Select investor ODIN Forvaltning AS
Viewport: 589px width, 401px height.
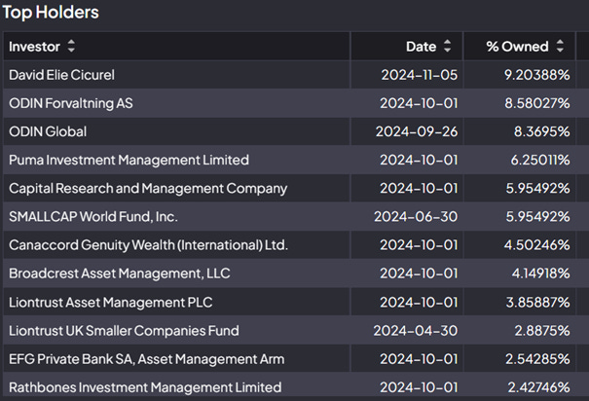[71, 103]
